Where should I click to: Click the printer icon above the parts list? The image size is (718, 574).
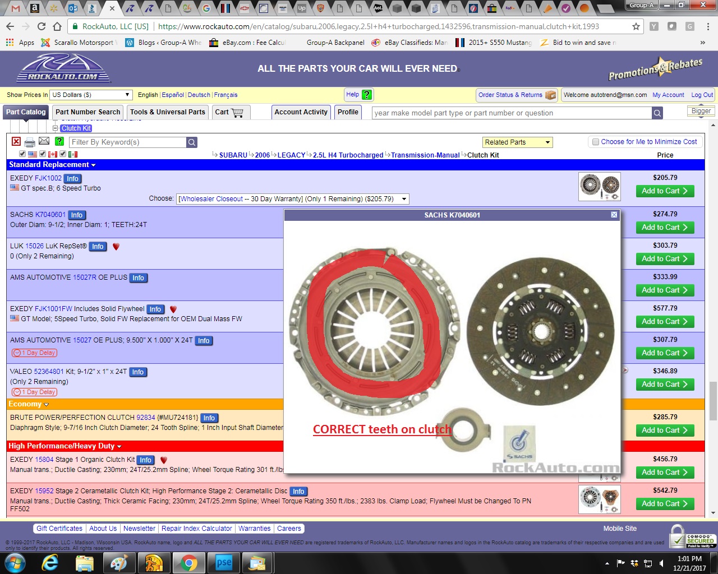point(30,141)
